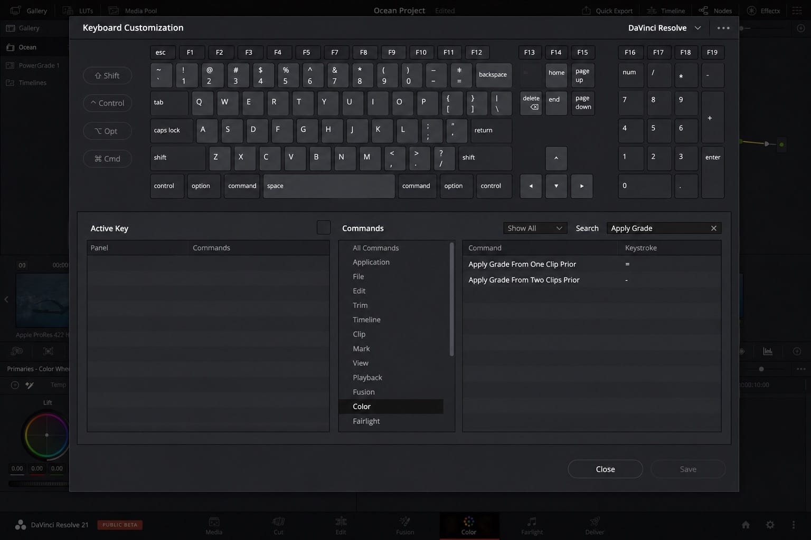Clear the Apply Grade search text
The width and height of the screenshot is (811, 540).
[x=714, y=228]
